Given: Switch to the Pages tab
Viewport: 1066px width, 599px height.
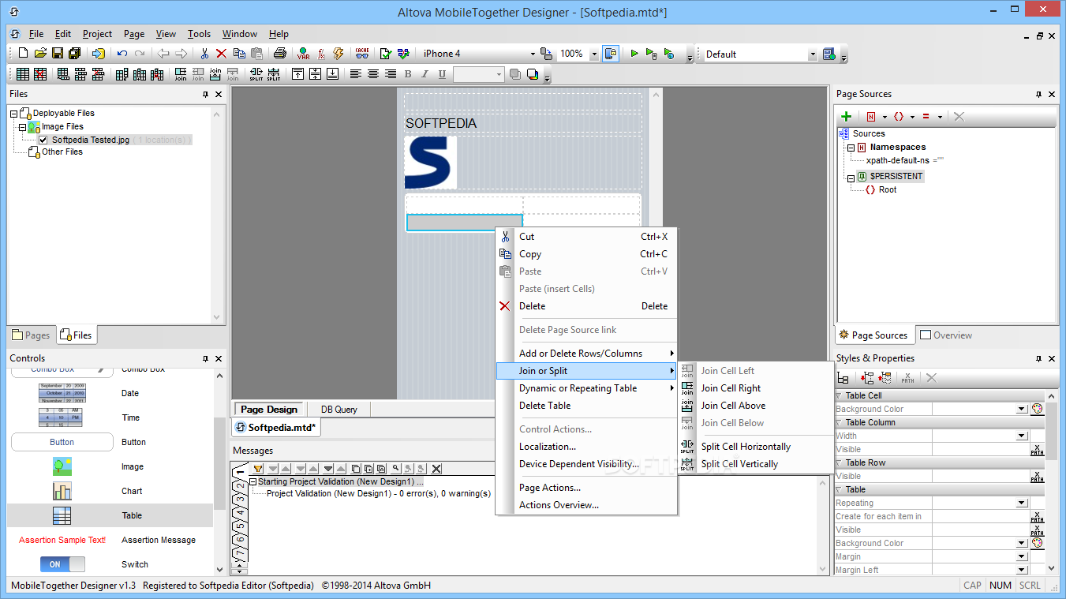Looking at the screenshot, I should tap(32, 335).
